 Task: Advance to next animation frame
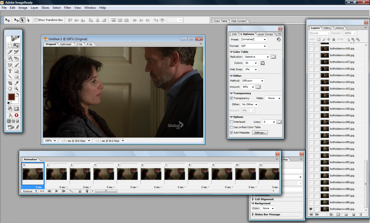tap(64, 191)
